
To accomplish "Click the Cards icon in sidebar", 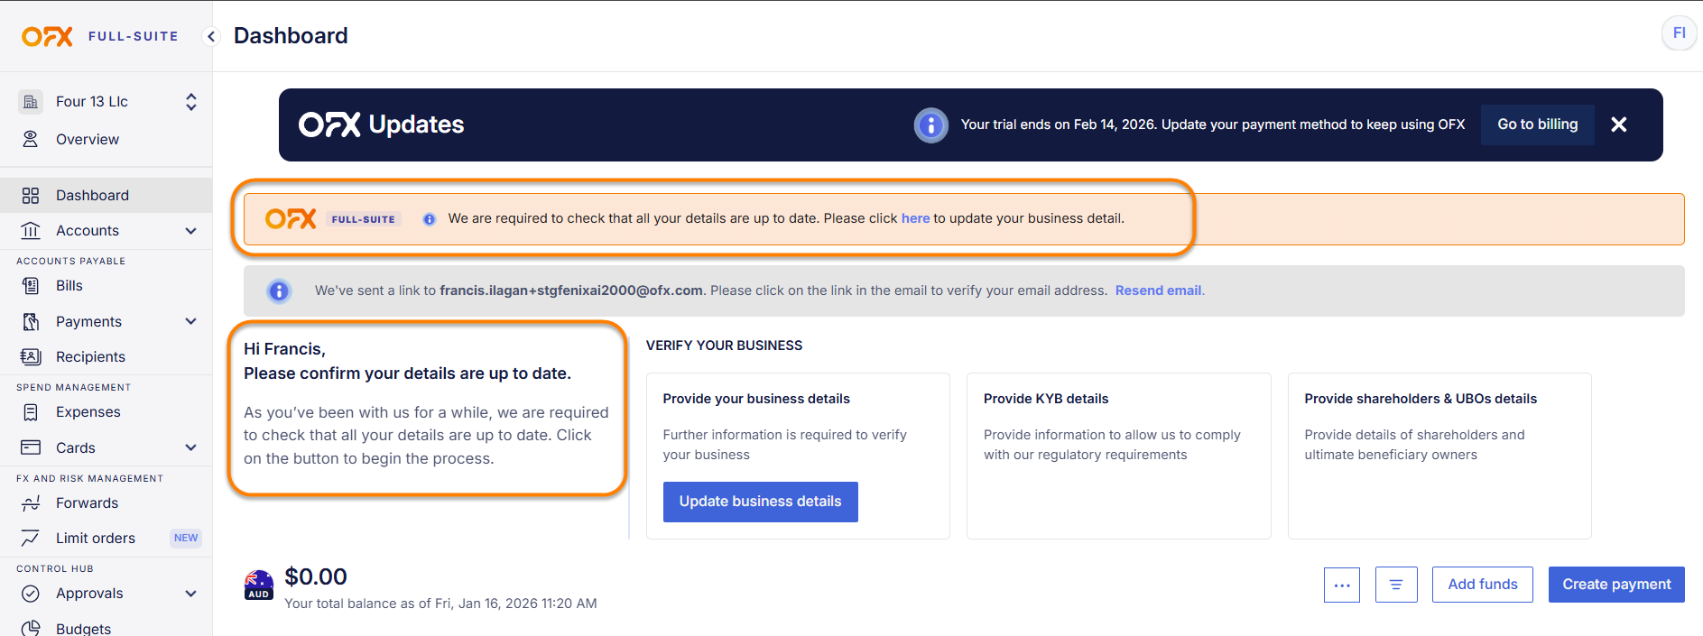I will tap(31, 447).
